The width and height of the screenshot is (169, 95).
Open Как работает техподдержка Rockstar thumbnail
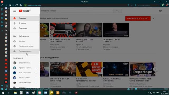89,69
